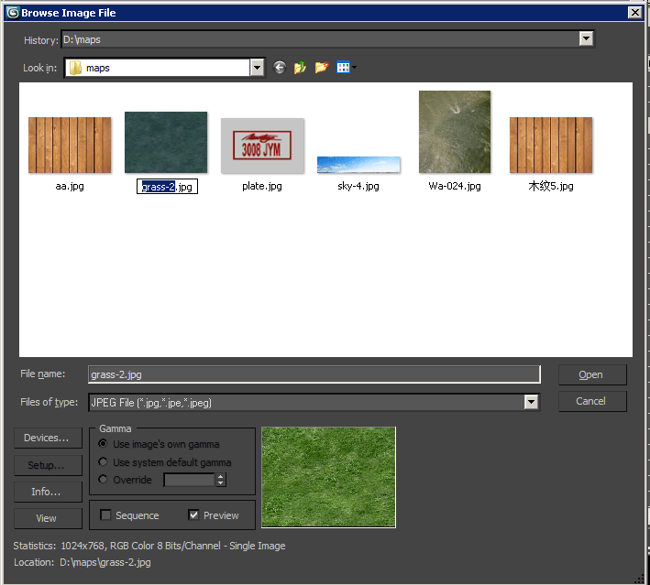Select the gamma Override option
Screen dimensions: 650x585
(104, 480)
